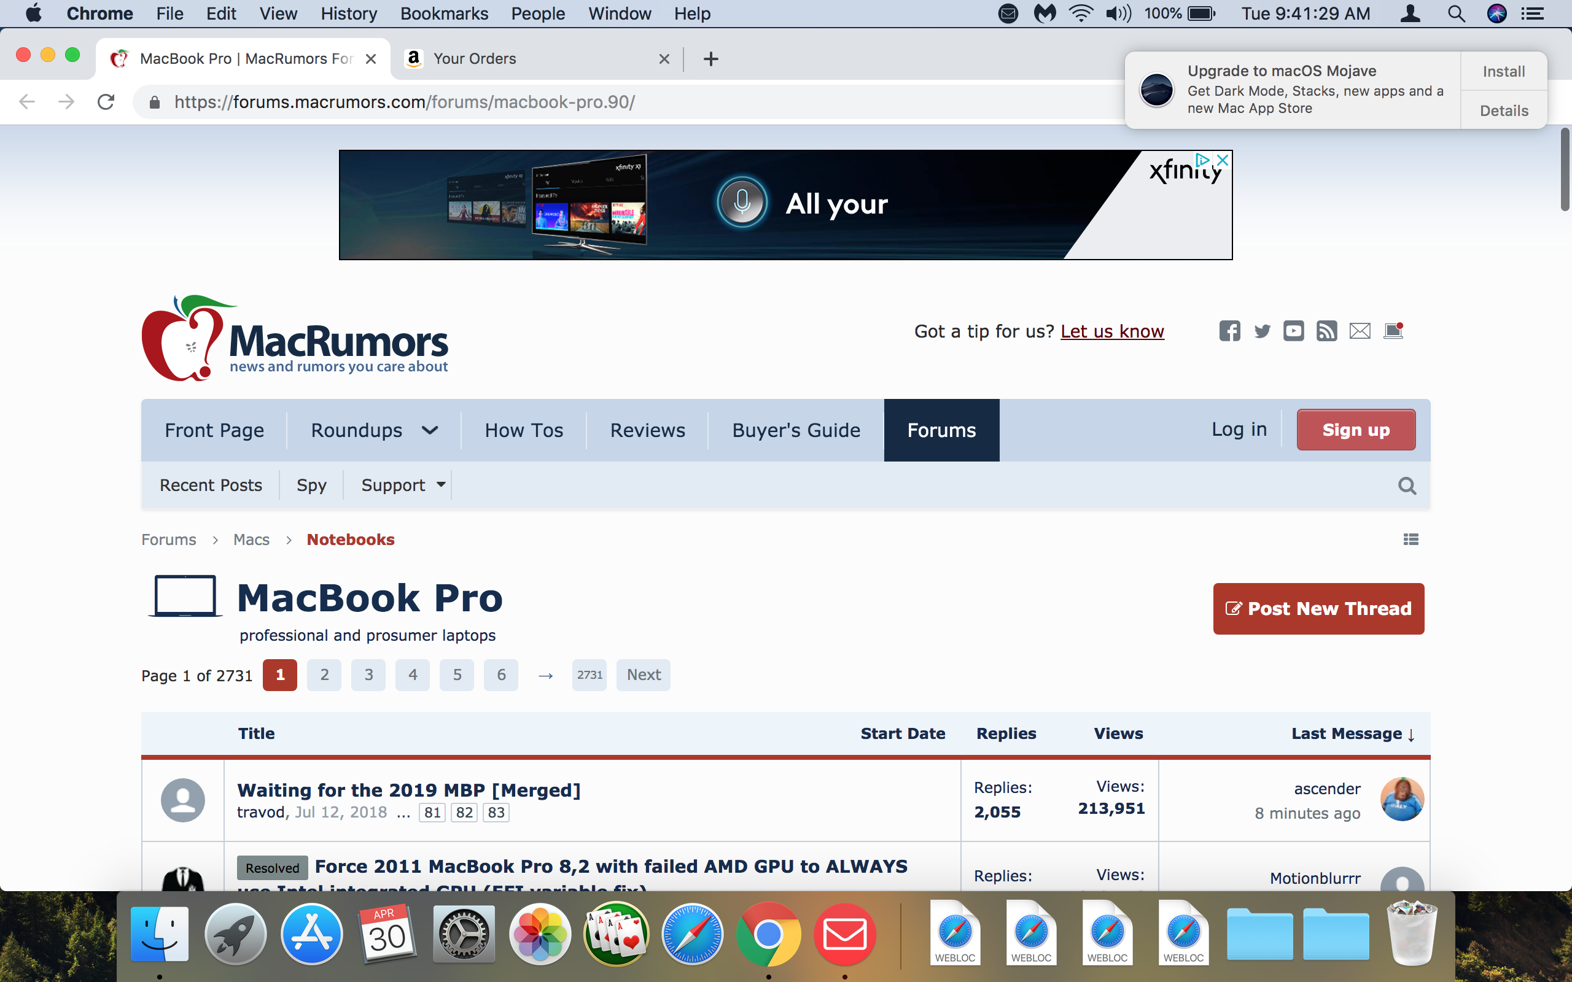The width and height of the screenshot is (1572, 982).
Task: Click the arrow to jump to page
Action: point(546,676)
